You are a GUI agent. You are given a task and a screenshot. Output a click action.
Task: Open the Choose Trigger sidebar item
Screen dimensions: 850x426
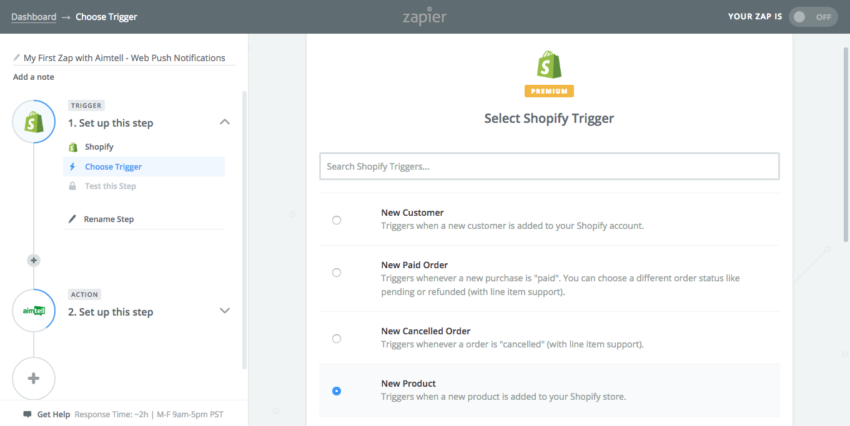(113, 167)
